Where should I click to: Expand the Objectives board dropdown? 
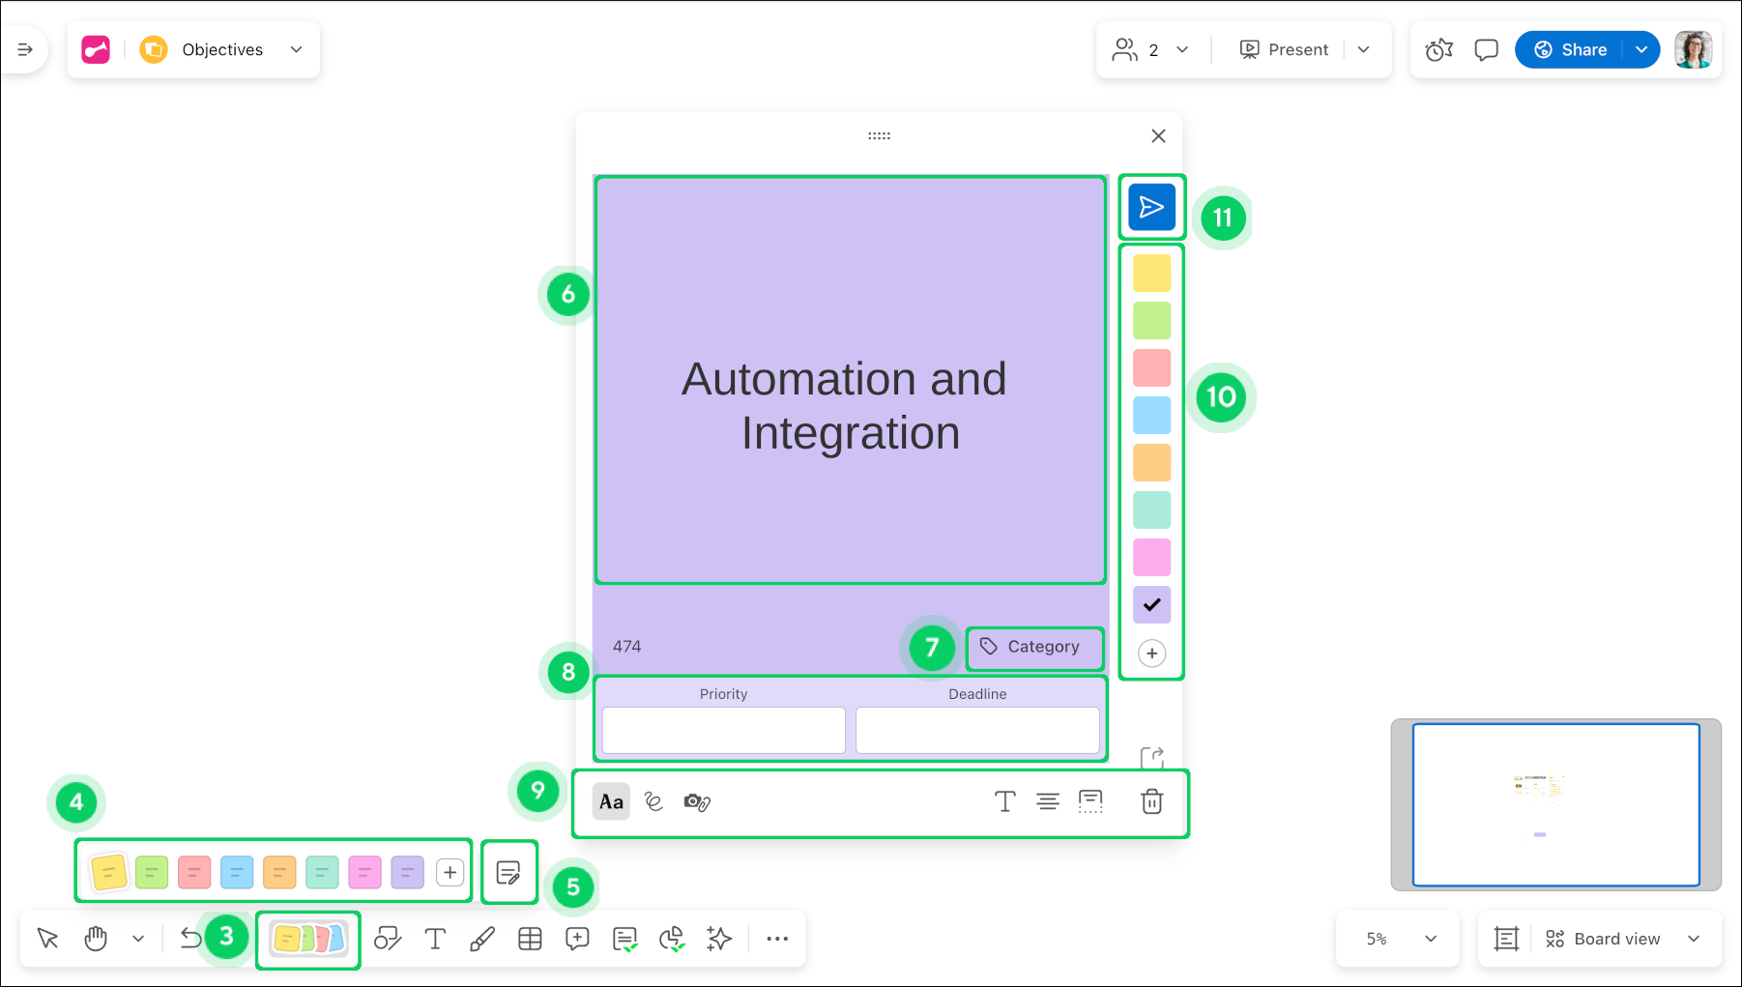point(297,49)
